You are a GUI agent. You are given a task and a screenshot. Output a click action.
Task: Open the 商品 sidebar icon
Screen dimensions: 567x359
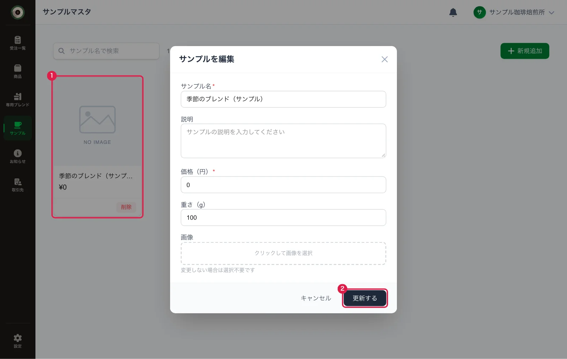coord(18,71)
